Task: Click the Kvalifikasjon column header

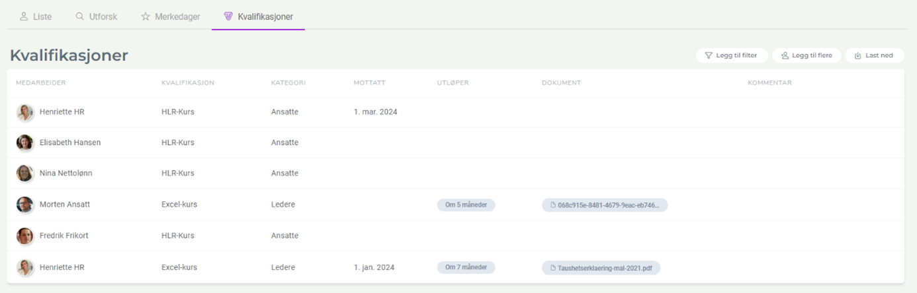Action: pyautogui.click(x=188, y=83)
